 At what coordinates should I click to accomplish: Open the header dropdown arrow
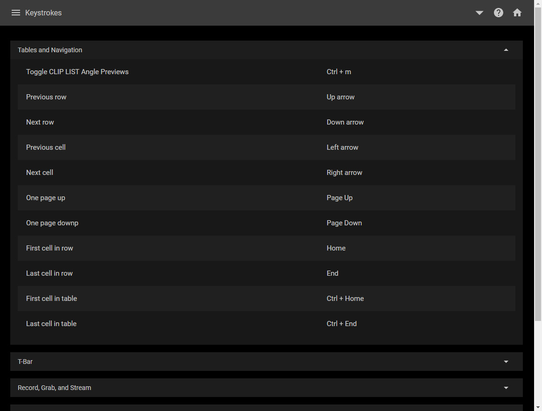click(479, 13)
